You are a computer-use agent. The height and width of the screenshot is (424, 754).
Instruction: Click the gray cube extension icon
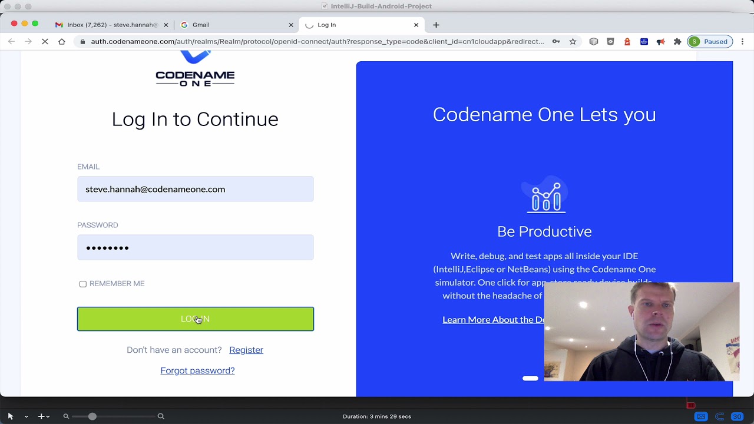click(594, 42)
